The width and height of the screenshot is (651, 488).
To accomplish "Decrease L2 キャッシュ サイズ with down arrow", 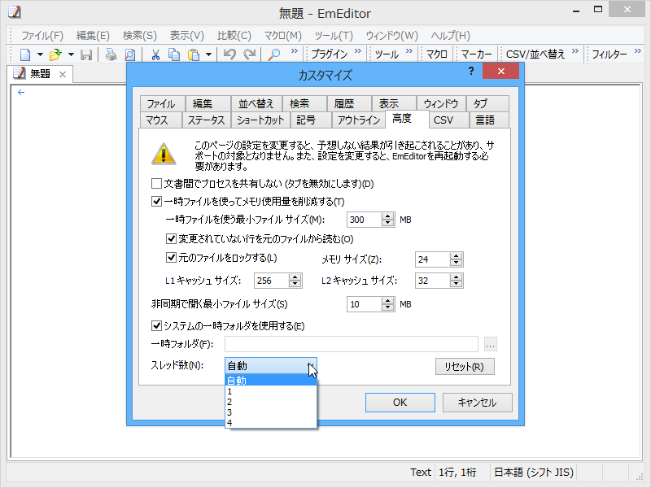I will tap(456, 284).
